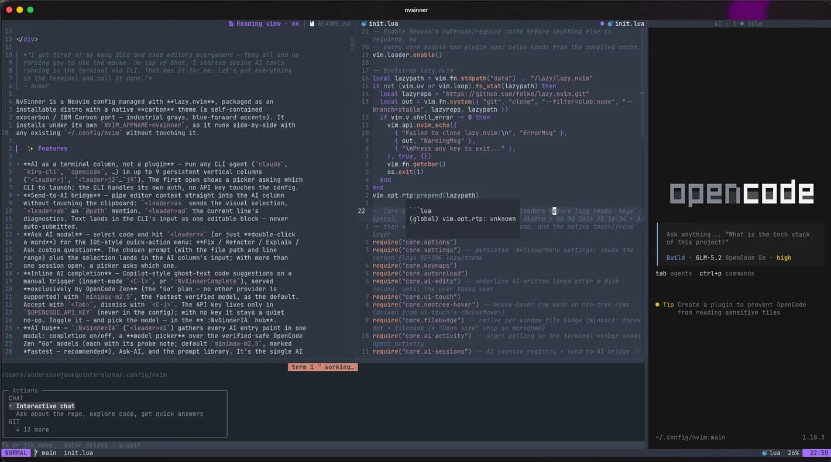The image size is (831, 462).
Task: Click the "AI · 1 idle" terminal winbar
Action: click(739, 24)
